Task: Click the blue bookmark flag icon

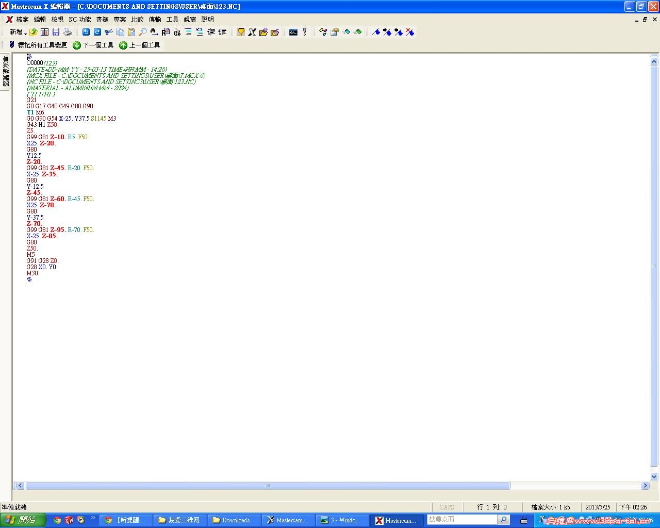Action: tap(376, 32)
